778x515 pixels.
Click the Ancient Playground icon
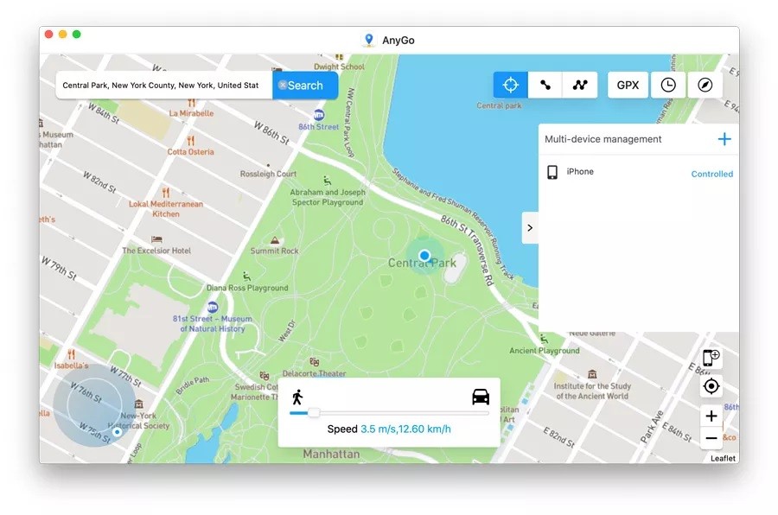coord(545,339)
